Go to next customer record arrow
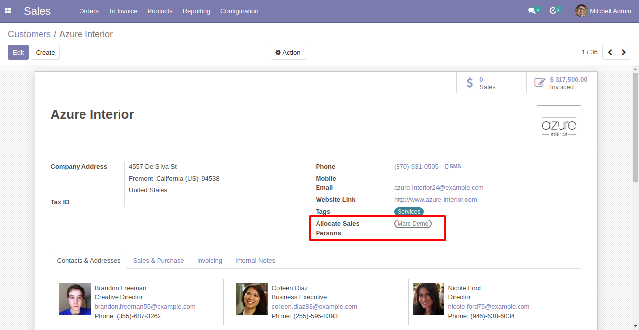This screenshot has width=639, height=330. click(624, 52)
